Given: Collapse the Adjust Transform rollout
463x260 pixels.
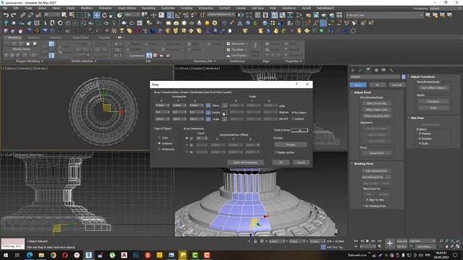Looking at the screenshot, I should [422, 77].
